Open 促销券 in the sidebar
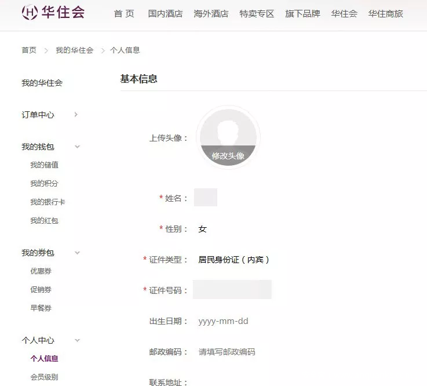427x386 pixels. [41, 290]
